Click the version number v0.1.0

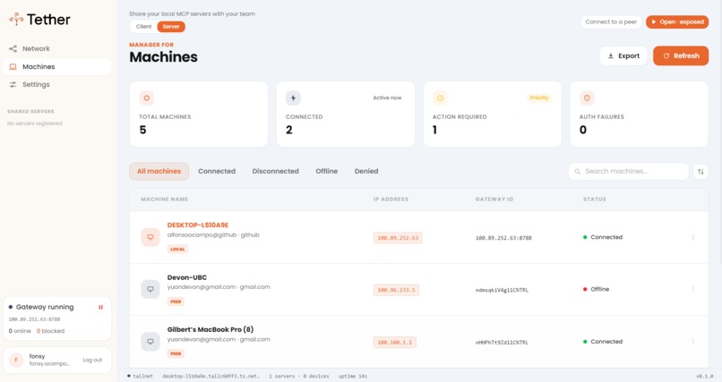click(x=704, y=376)
